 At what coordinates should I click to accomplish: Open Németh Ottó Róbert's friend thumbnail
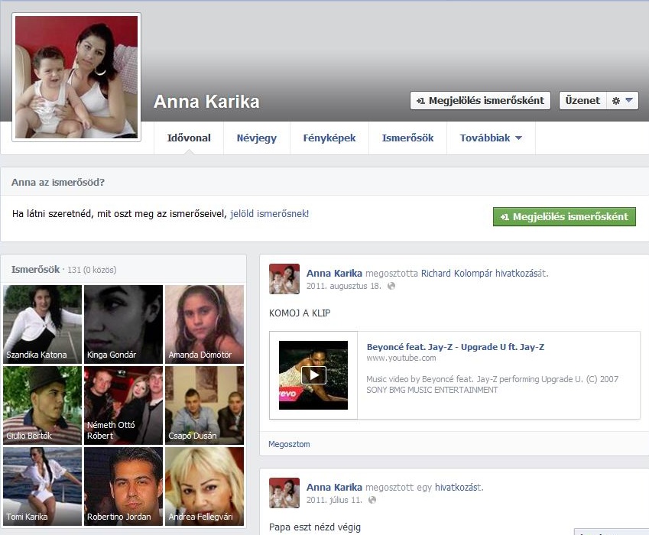point(123,406)
